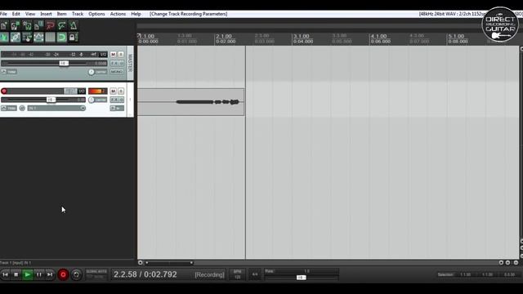Click the New Project toolbar icon

4,25
